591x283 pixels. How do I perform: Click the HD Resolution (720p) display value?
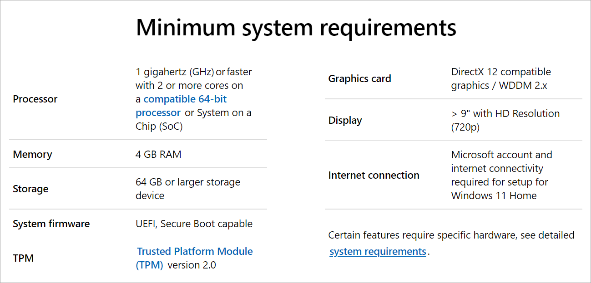click(x=505, y=120)
